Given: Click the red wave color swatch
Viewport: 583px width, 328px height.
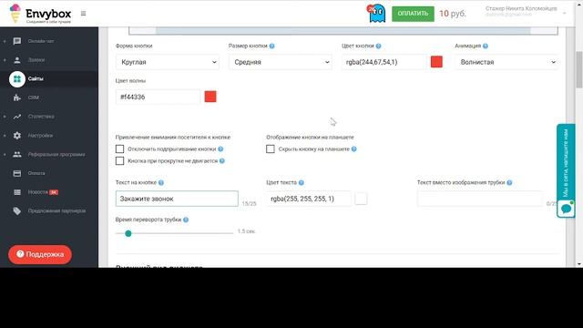Looking at the screenshot, I should click(x=210, y=97).
